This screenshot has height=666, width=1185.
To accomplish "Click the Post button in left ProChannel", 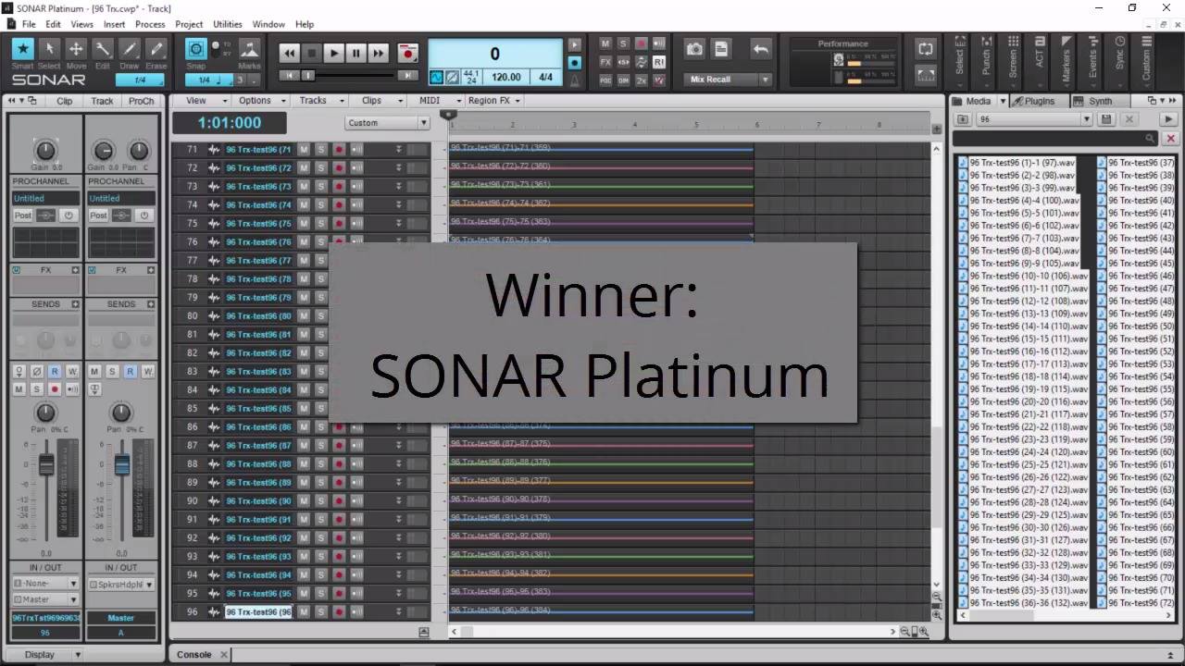I will (23, 216).
